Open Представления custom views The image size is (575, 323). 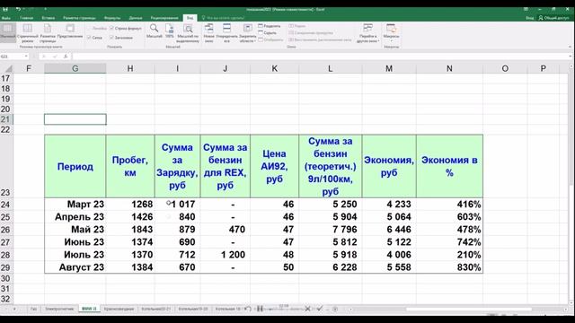(70, 31)
